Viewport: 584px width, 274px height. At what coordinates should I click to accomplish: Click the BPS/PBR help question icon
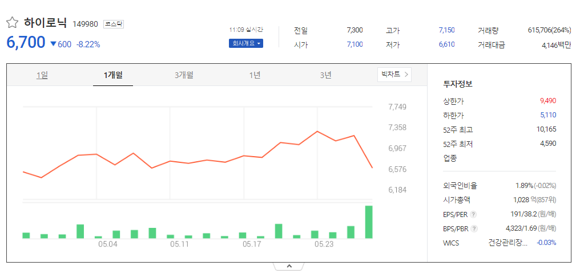pyautogui.click(x=474, y=228)
